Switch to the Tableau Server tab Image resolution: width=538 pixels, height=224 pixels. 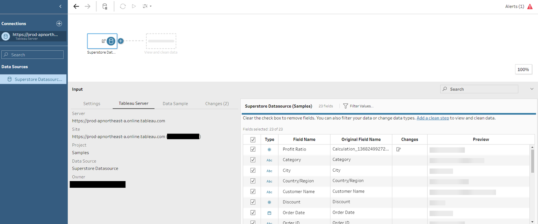coord(133,103)
